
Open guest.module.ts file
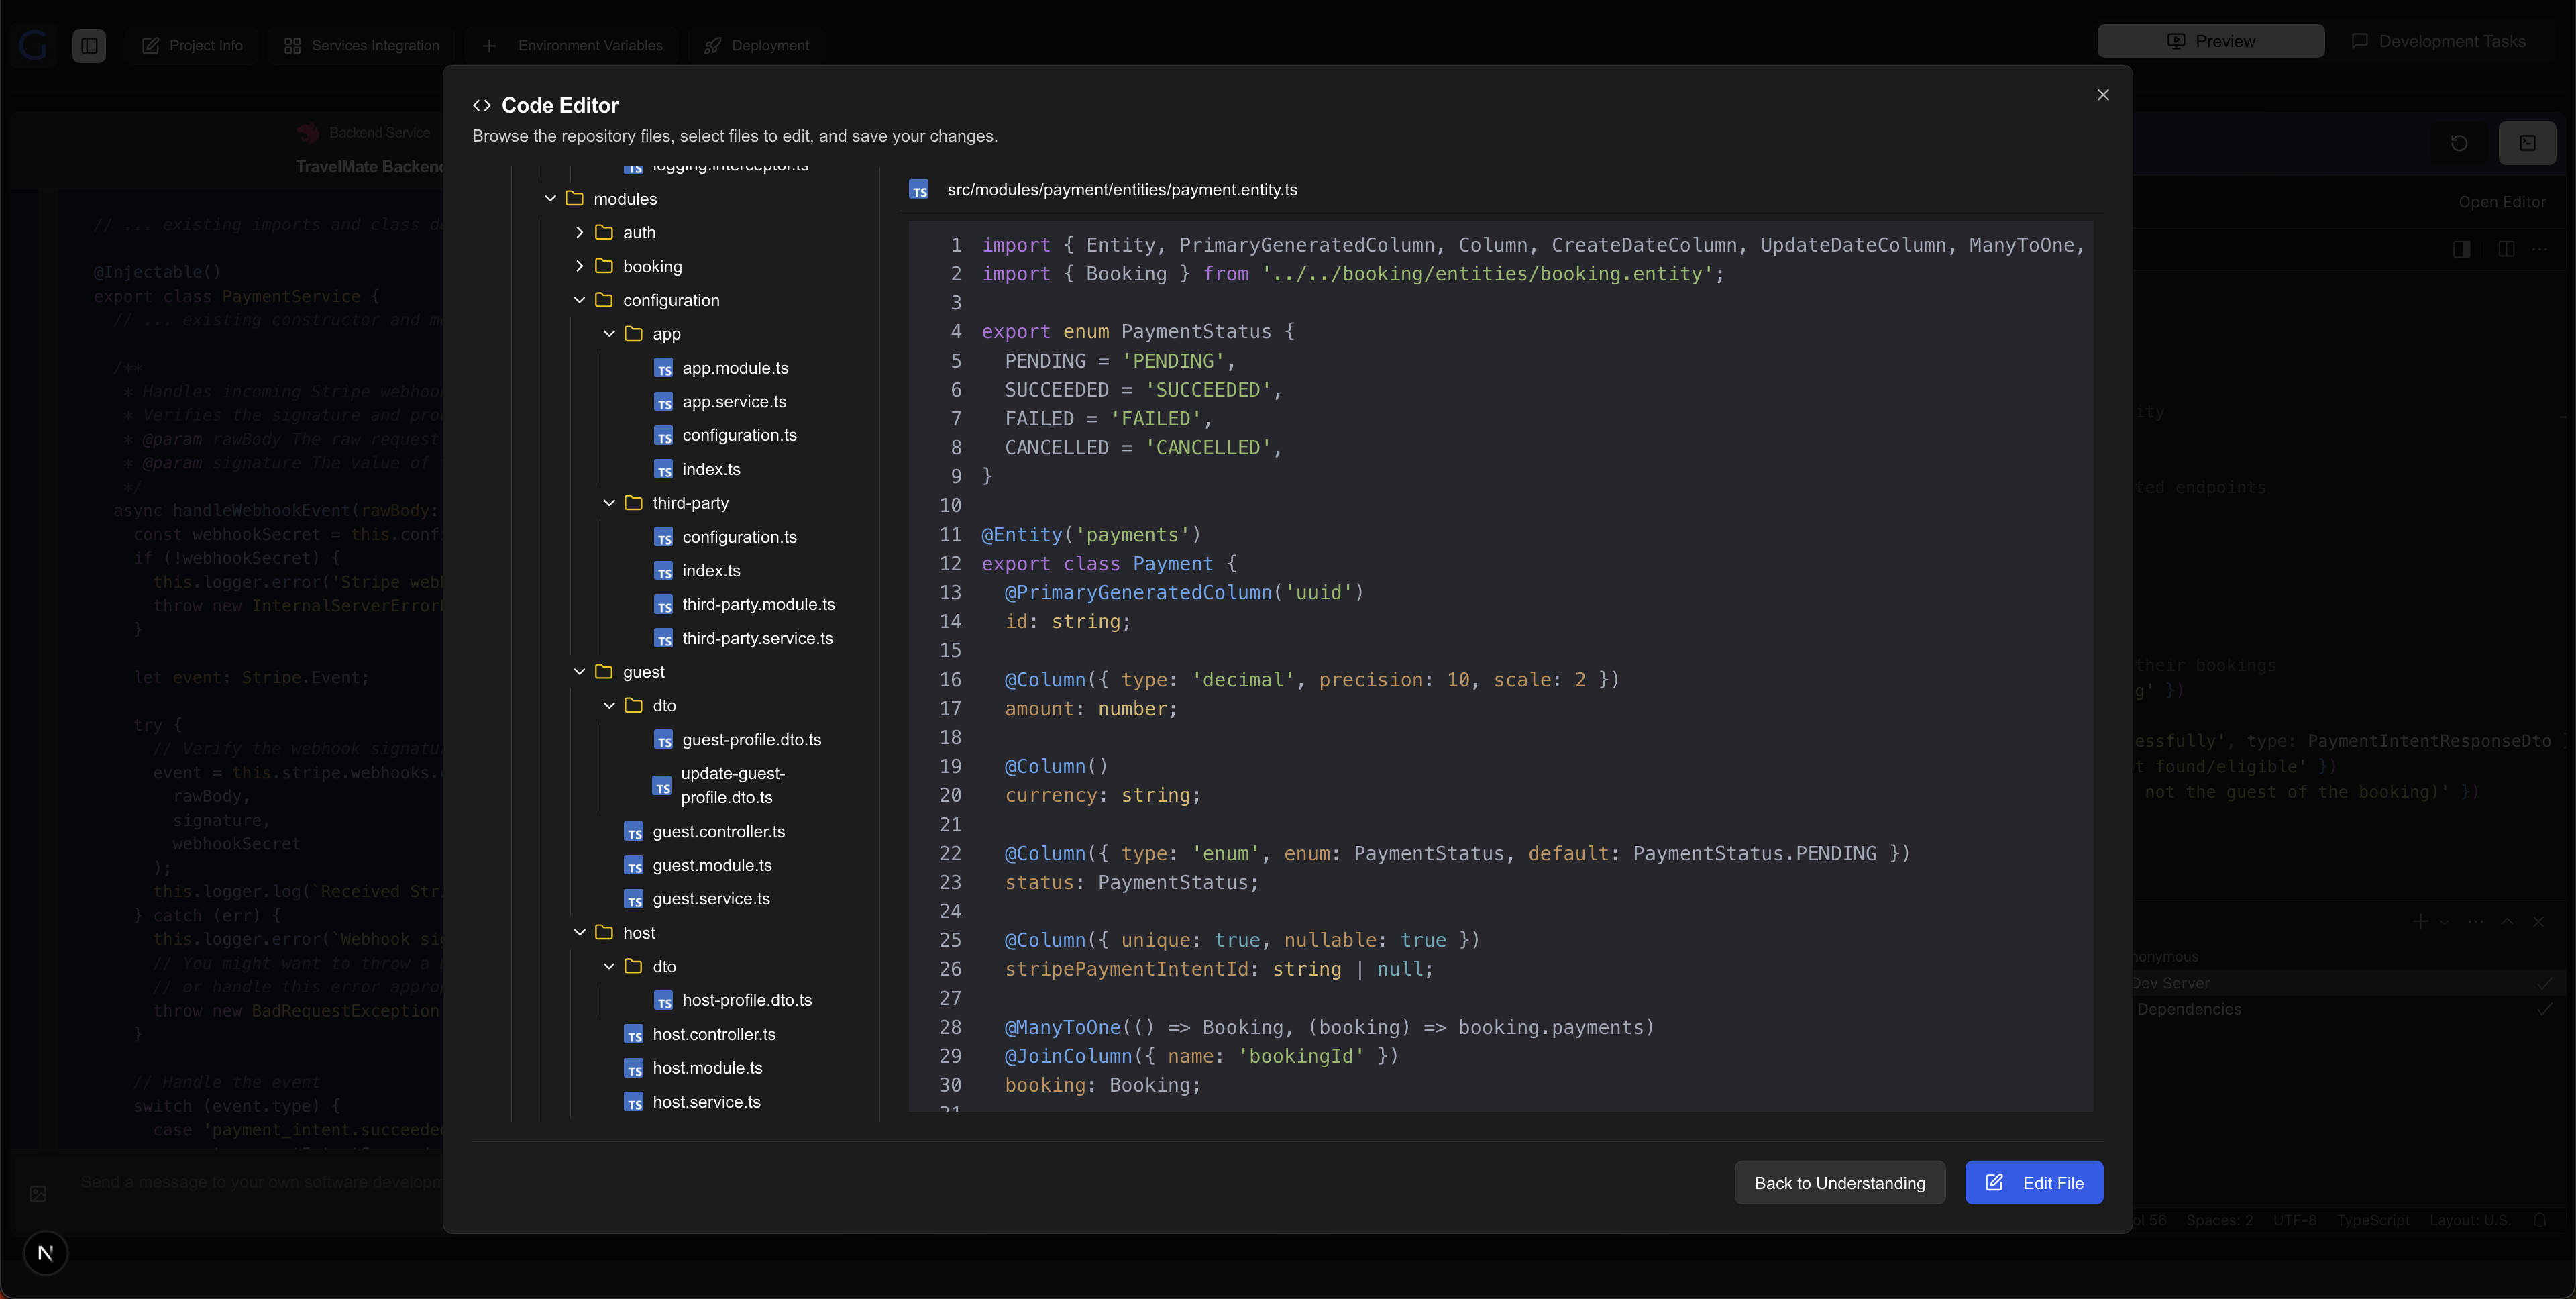[x=712, y=865]
